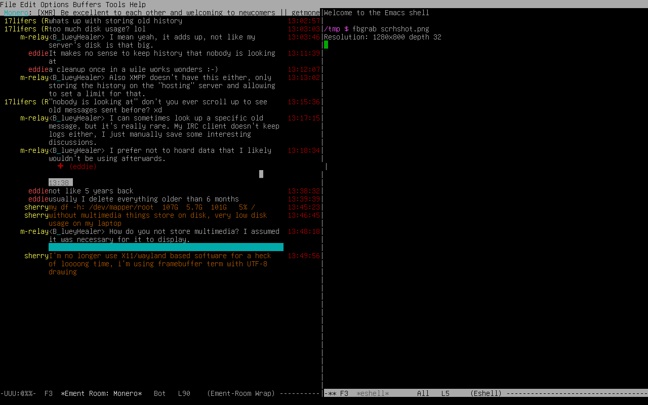Open the Edit menu

(28, 5)
